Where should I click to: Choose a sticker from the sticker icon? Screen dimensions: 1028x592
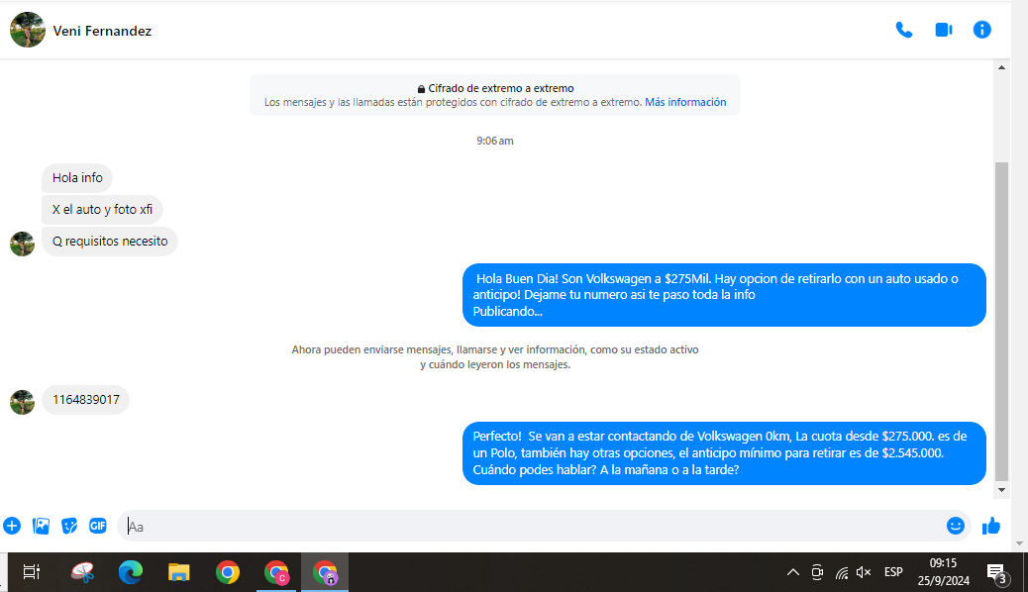(x=69, y=526)
